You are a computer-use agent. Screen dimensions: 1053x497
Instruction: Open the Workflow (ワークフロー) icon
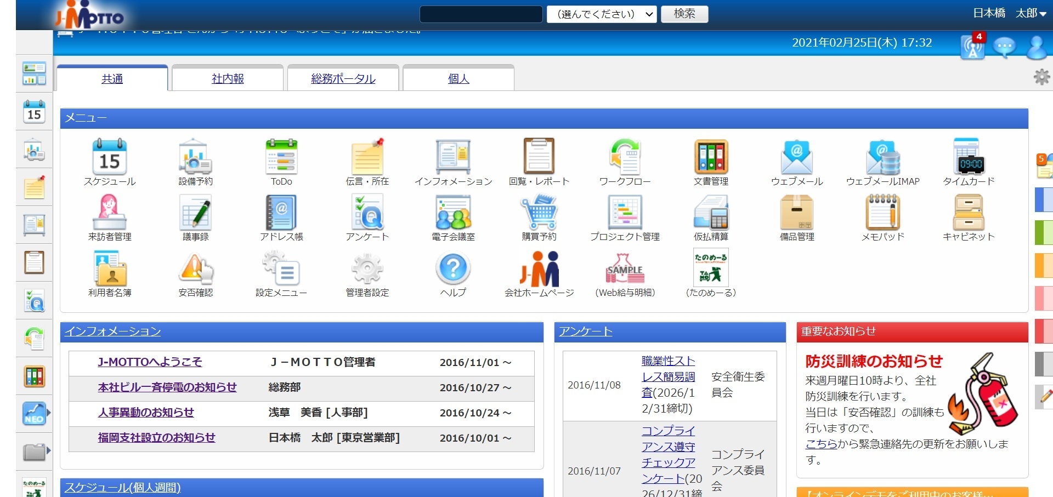(625, 157)
